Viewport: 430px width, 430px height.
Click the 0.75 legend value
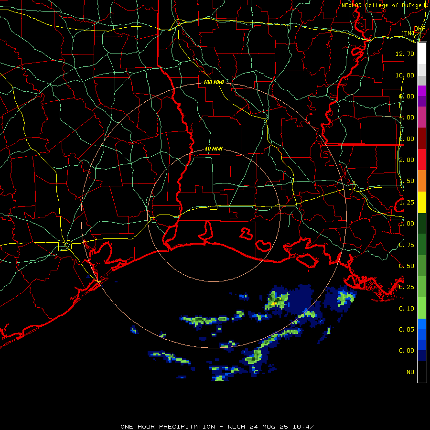pos(407,245)
